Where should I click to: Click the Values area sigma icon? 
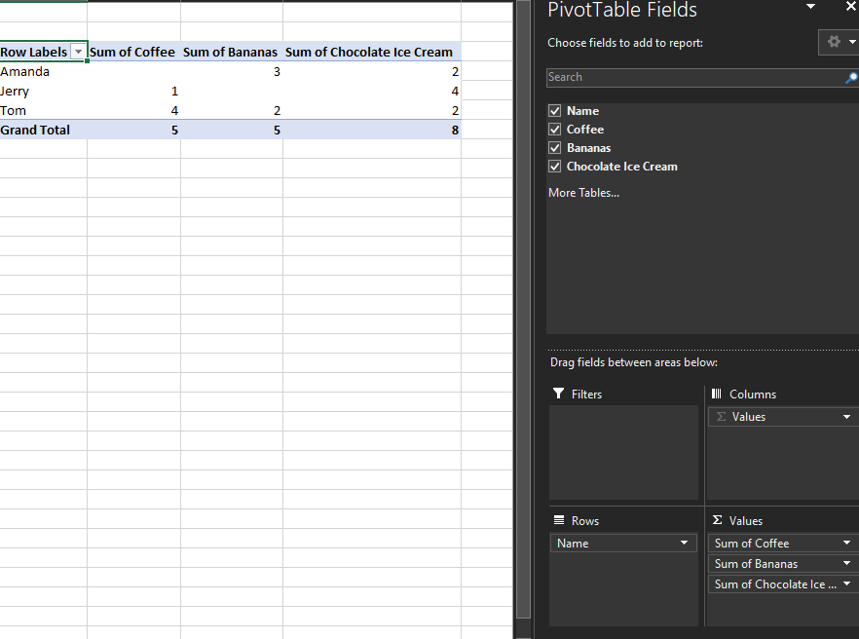click(x=717, y=520)
